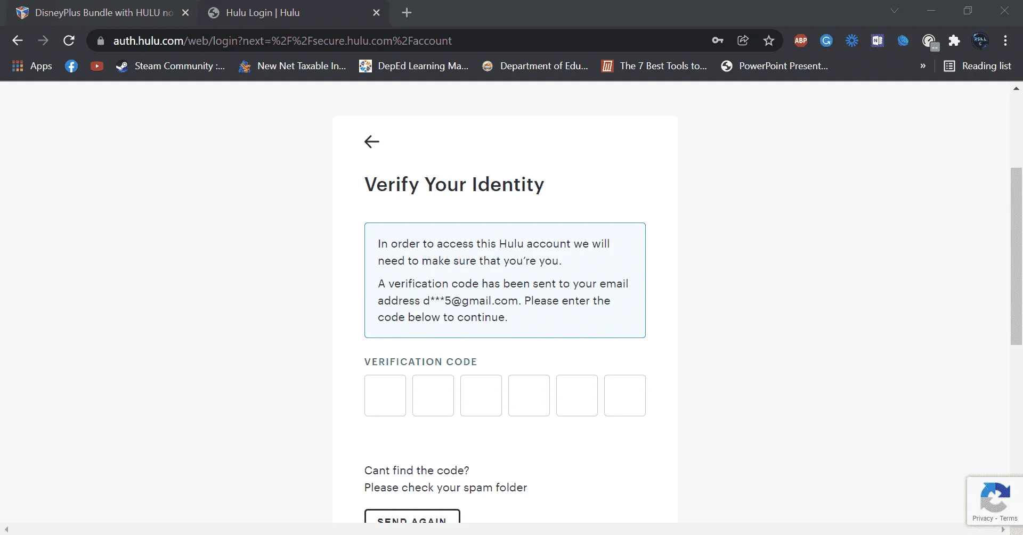Show hidden bookmarks with the double chevron
Viewport: 1023px width, 535px height.
point(923,66)
